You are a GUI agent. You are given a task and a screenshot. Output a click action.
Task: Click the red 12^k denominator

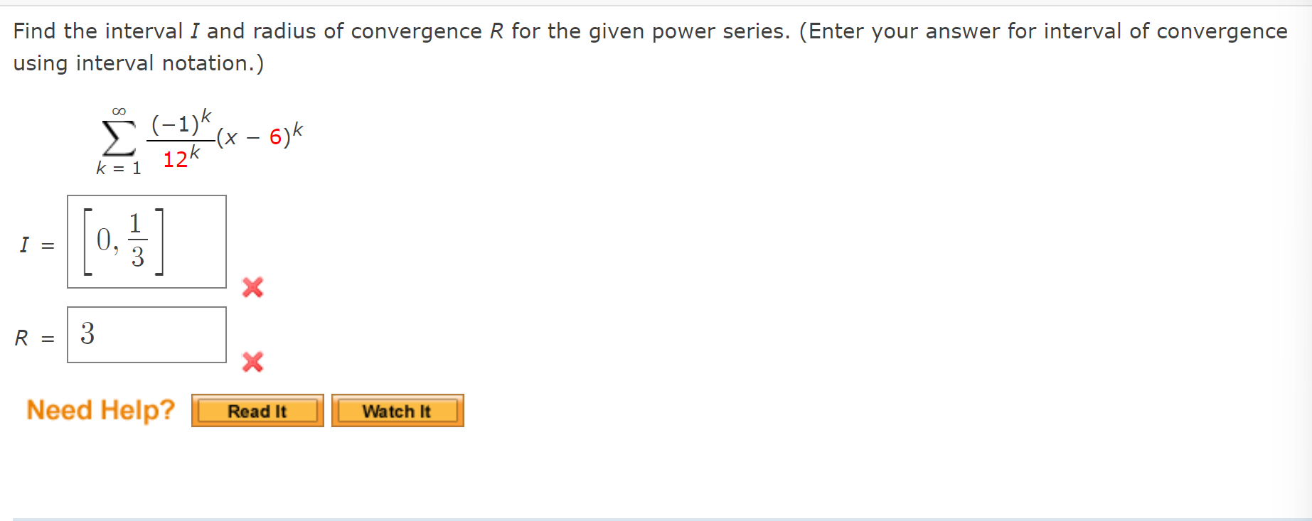(x=181, y=158)
